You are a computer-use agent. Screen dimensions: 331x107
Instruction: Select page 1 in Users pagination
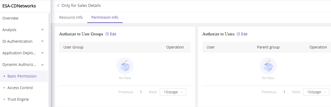click(284, 92)
